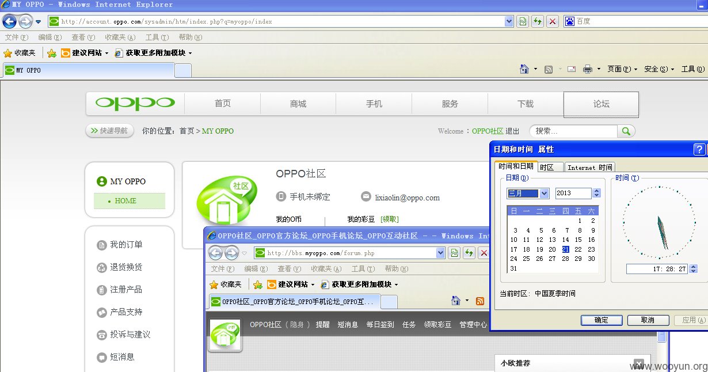The width and height of the screenshot is (708, 372).
Task: Click RSS feeds icon in MY OPPO command bar
Action: [549, 69]
